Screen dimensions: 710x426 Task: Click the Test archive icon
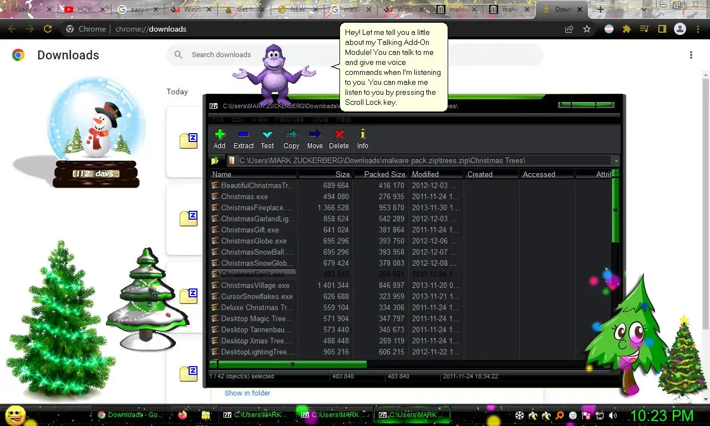click(267, 139)
